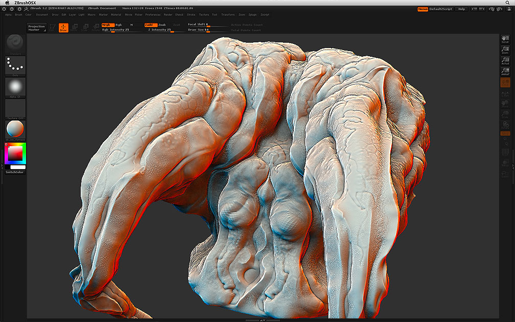
Task: Open the Texture Off selector
Action: tap(15, 109)
